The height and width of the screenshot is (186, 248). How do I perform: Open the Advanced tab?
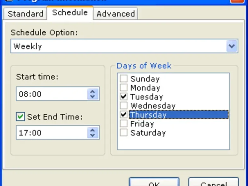coord(115,14)
